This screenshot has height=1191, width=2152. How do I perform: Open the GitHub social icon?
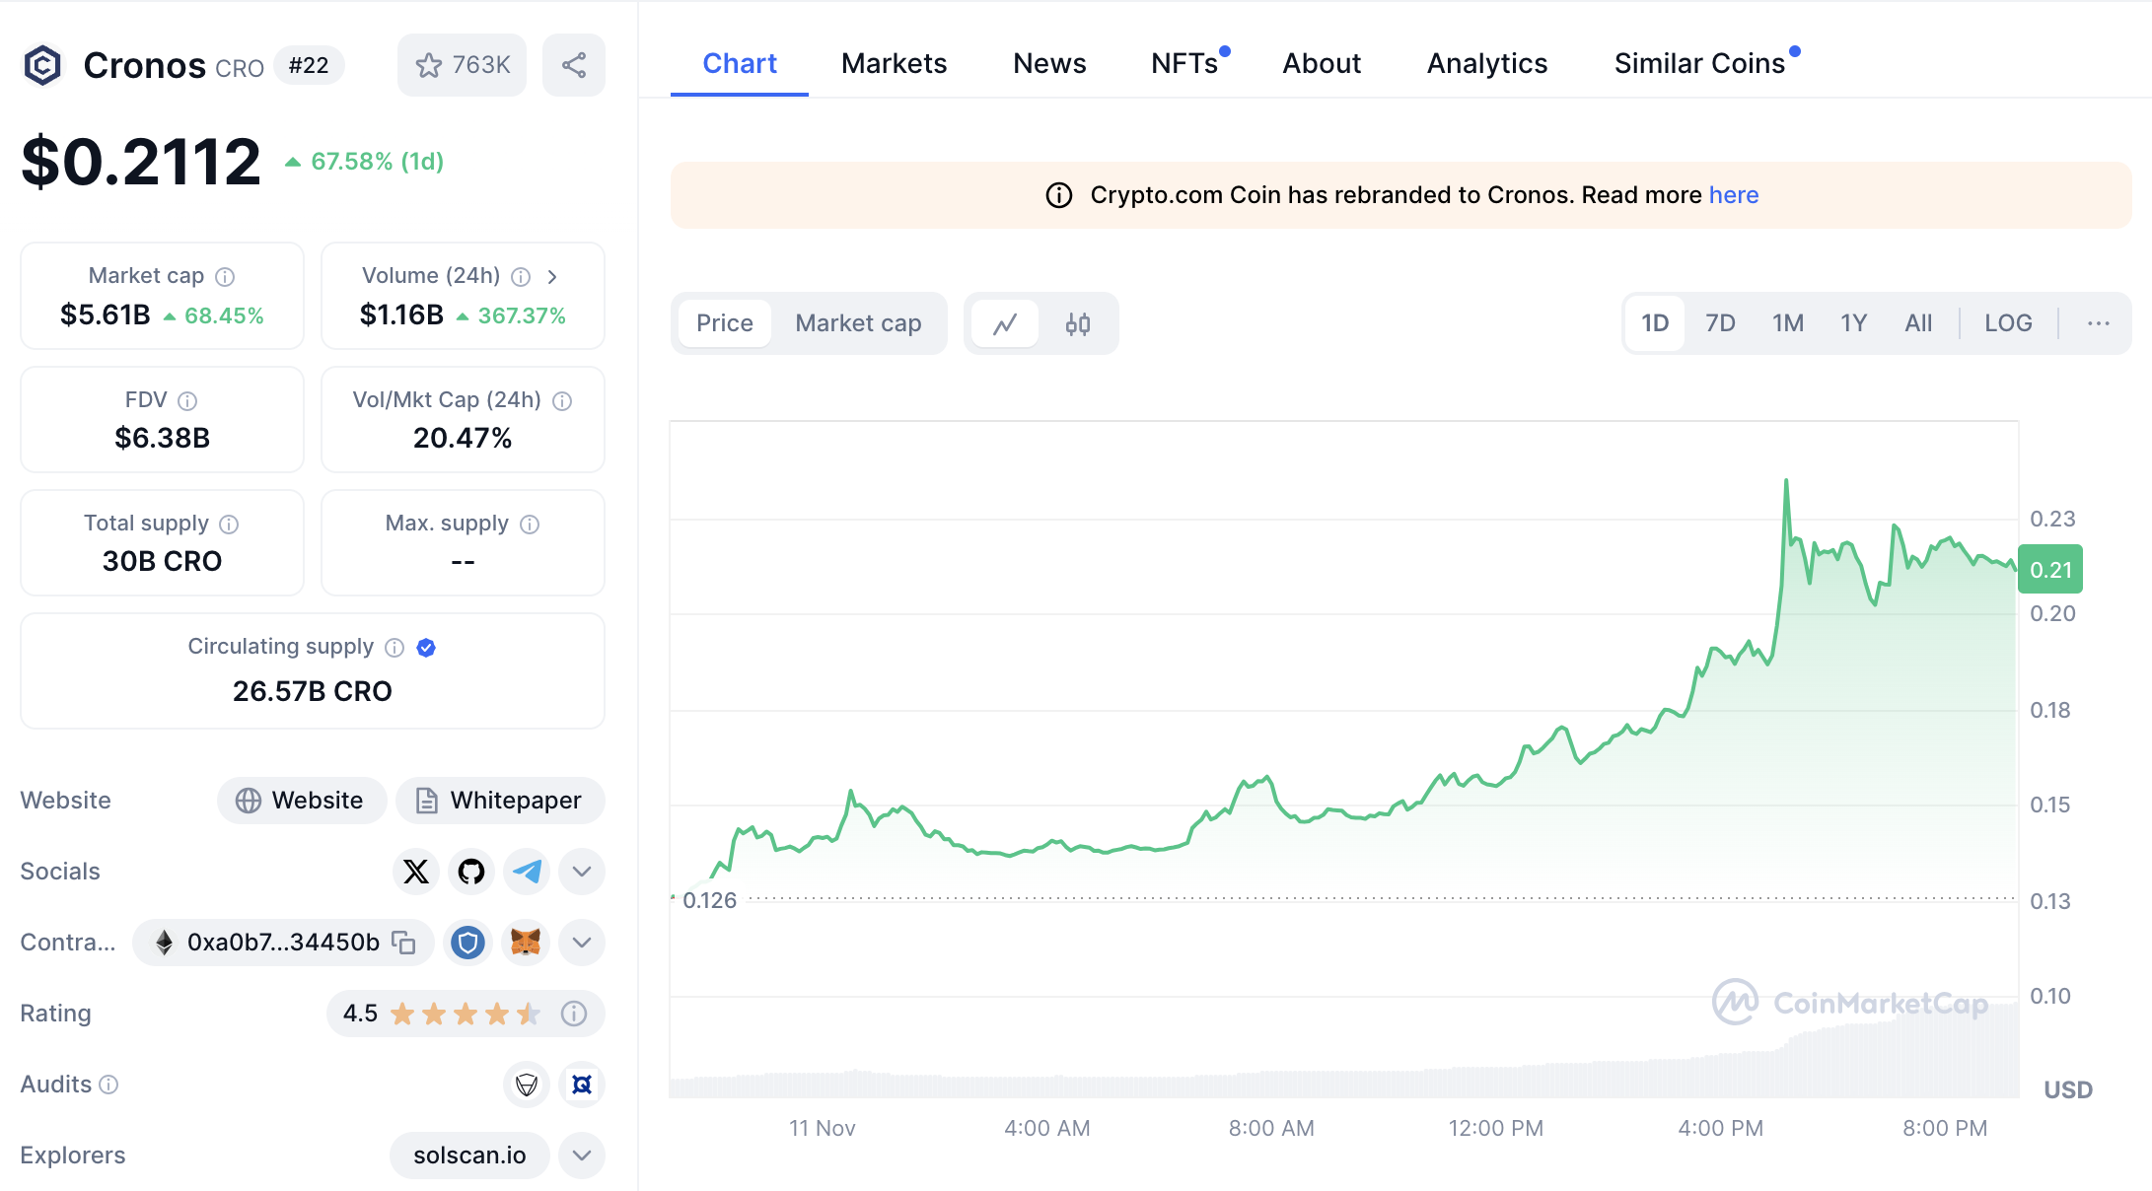471,871
